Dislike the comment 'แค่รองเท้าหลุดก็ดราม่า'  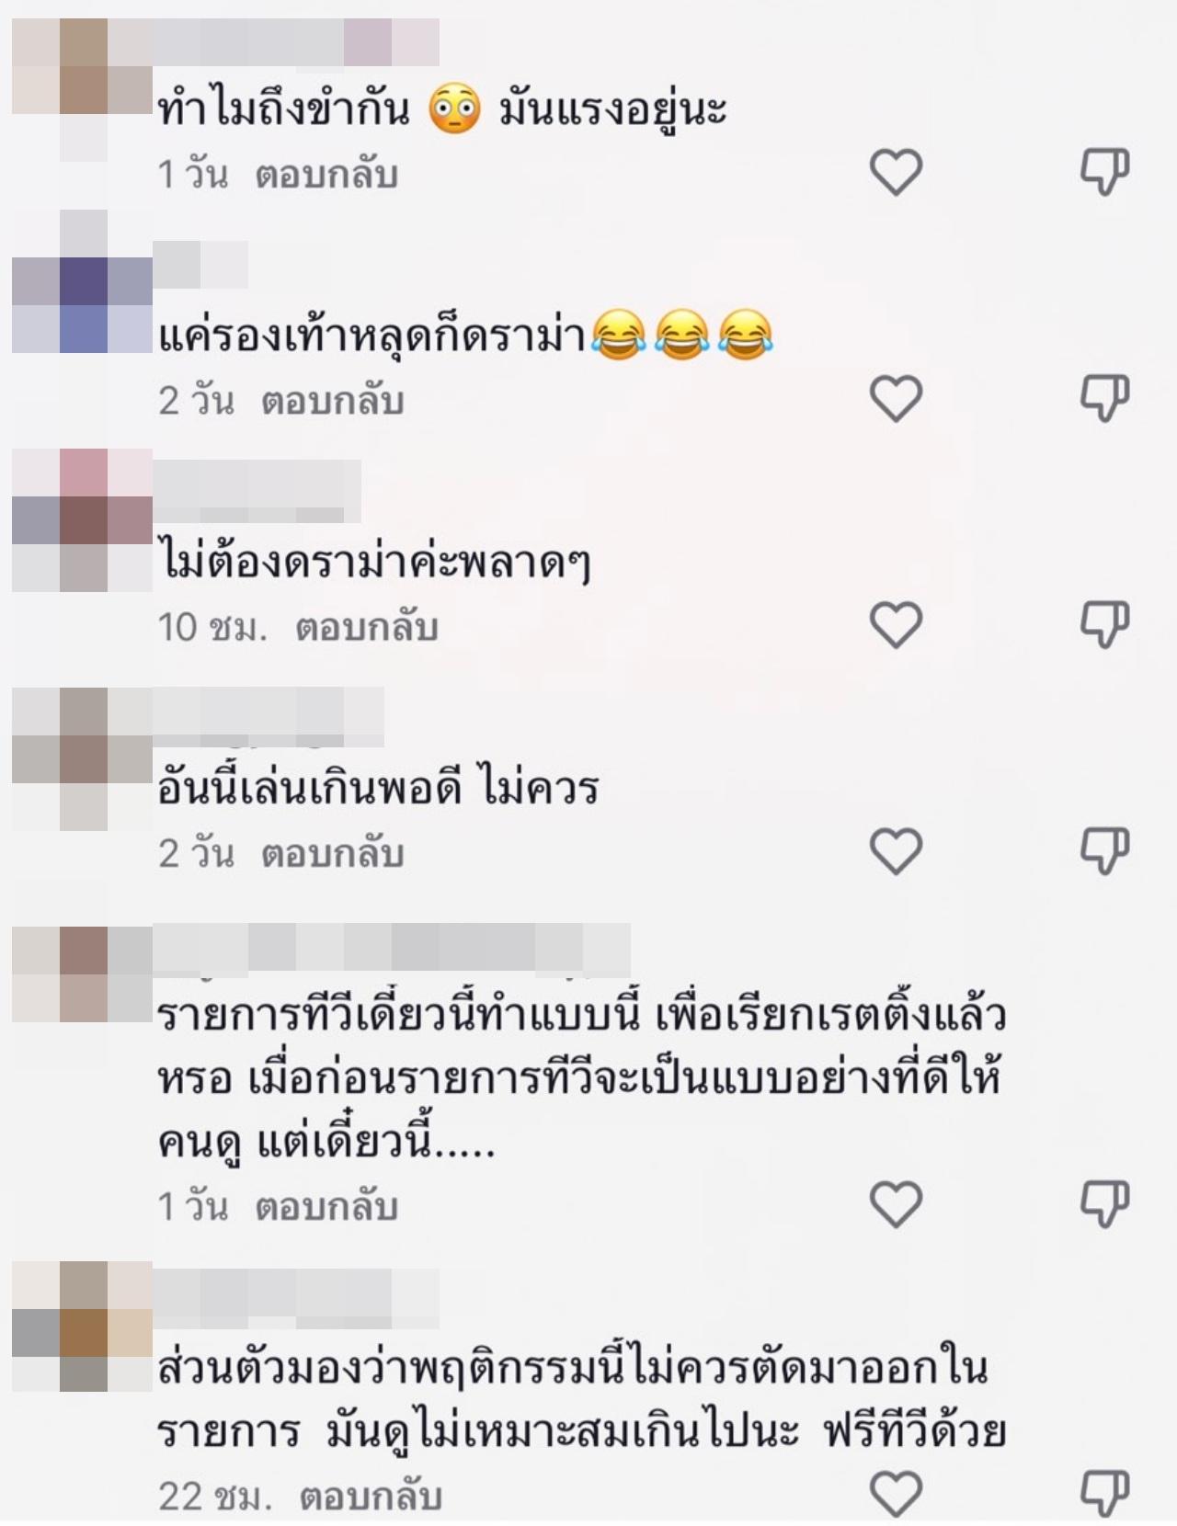pos(1104,399)
